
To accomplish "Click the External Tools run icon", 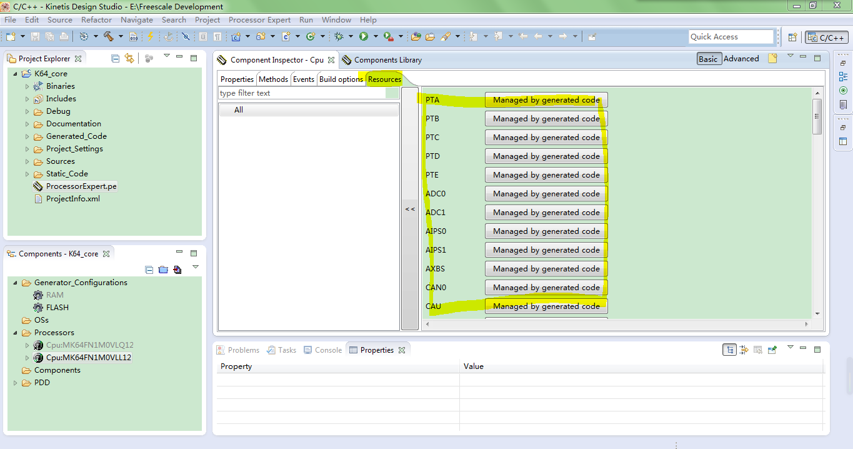I will tap(388, 37).
